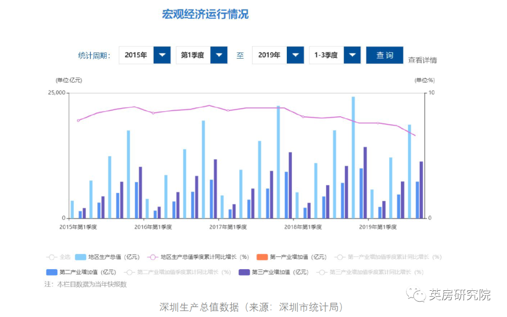Toggle the 地区生产总值（亿元）legend series
The image size is (507, 317).
[x=107, y=257]
